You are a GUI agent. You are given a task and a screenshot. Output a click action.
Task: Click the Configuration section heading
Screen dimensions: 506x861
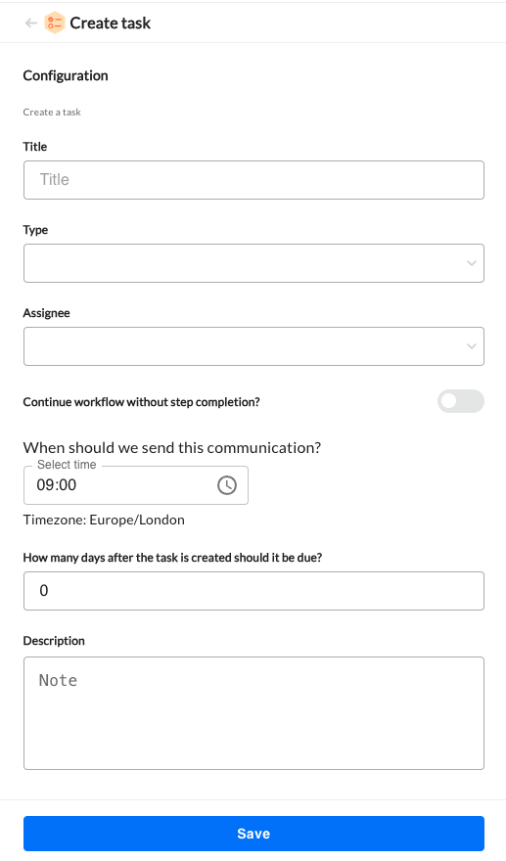66,75
